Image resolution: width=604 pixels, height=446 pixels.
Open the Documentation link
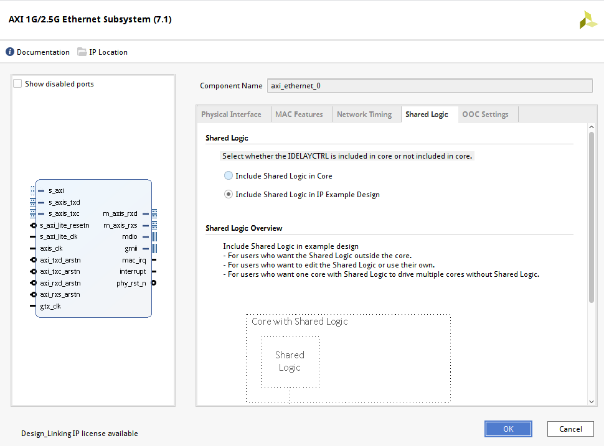(x=43, y=52)
